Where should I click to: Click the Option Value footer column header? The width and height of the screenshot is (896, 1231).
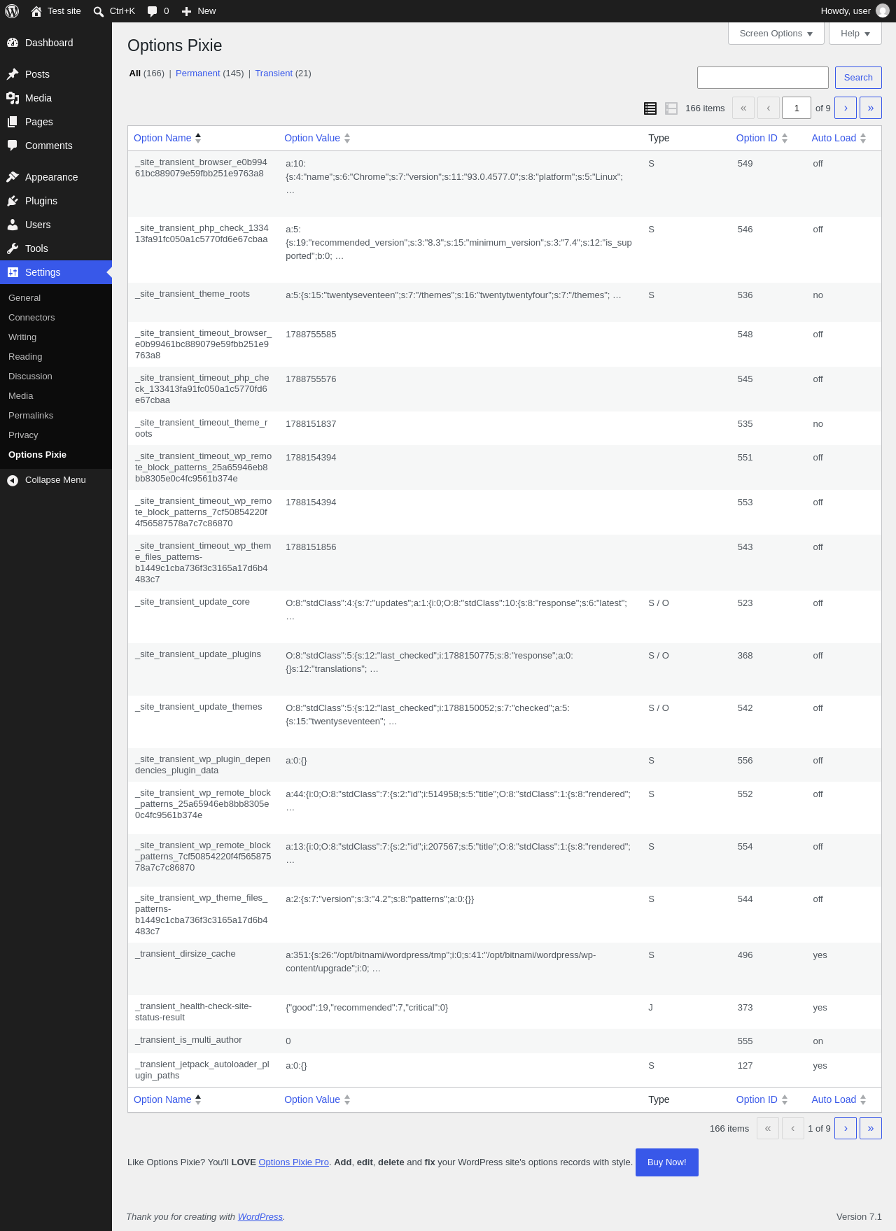(x=312, y=1100)
